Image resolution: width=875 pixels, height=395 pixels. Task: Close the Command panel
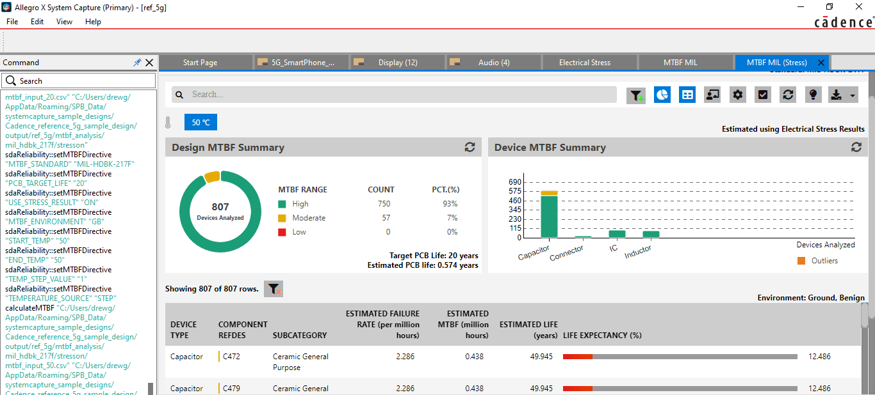click(149, 63)
